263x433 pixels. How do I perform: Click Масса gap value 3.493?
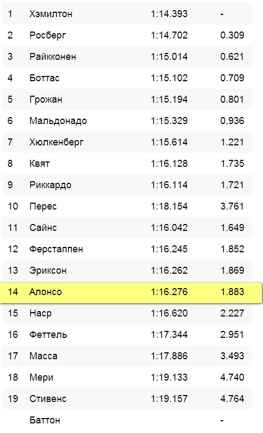[232, 356]
